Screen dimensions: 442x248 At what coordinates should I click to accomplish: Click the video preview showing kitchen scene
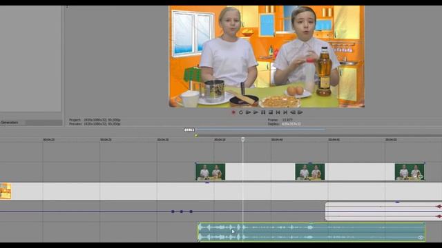click(x=267, y=56)
